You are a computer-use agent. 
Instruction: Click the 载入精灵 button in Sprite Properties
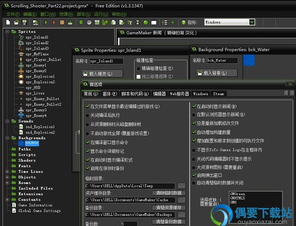point(102,74)
